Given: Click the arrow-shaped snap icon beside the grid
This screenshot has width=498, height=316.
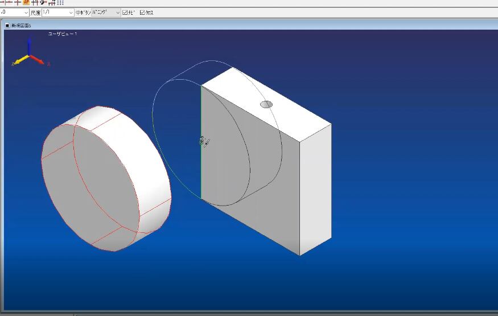Looking at the screenshot, I should pyautogui.click(x=43, y=2).
